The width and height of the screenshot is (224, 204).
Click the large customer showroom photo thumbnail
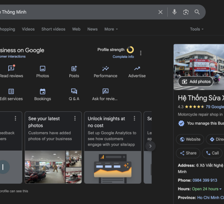[x=45, y=167]
